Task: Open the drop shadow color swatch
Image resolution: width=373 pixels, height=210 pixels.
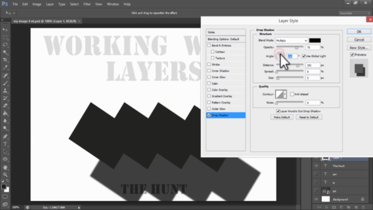Action: [x=315, y=40]
